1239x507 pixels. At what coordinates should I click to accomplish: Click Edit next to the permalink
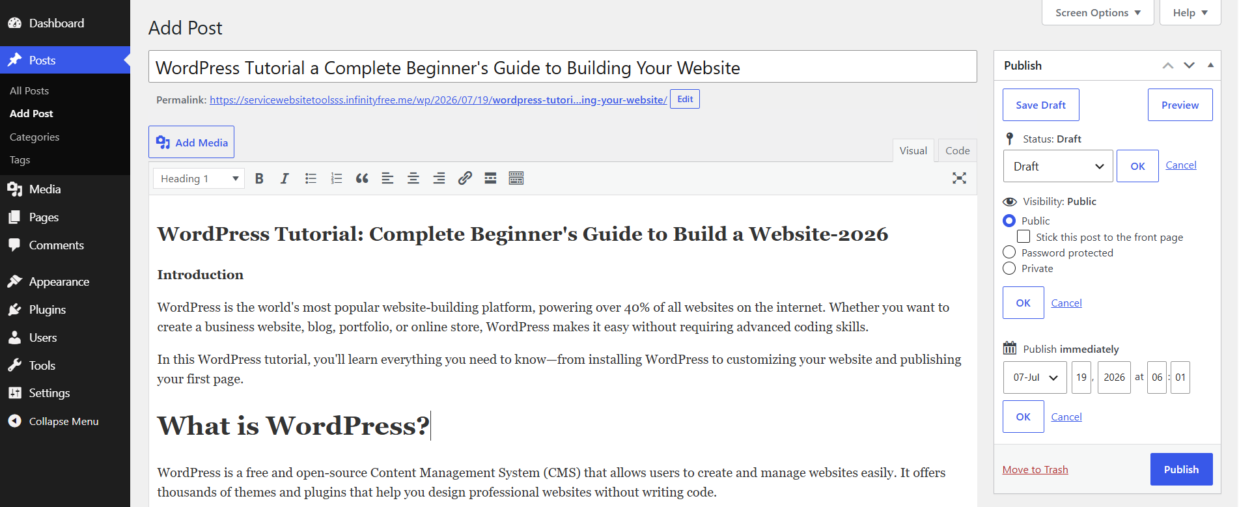pyautogui.click(x=685, y=99)
